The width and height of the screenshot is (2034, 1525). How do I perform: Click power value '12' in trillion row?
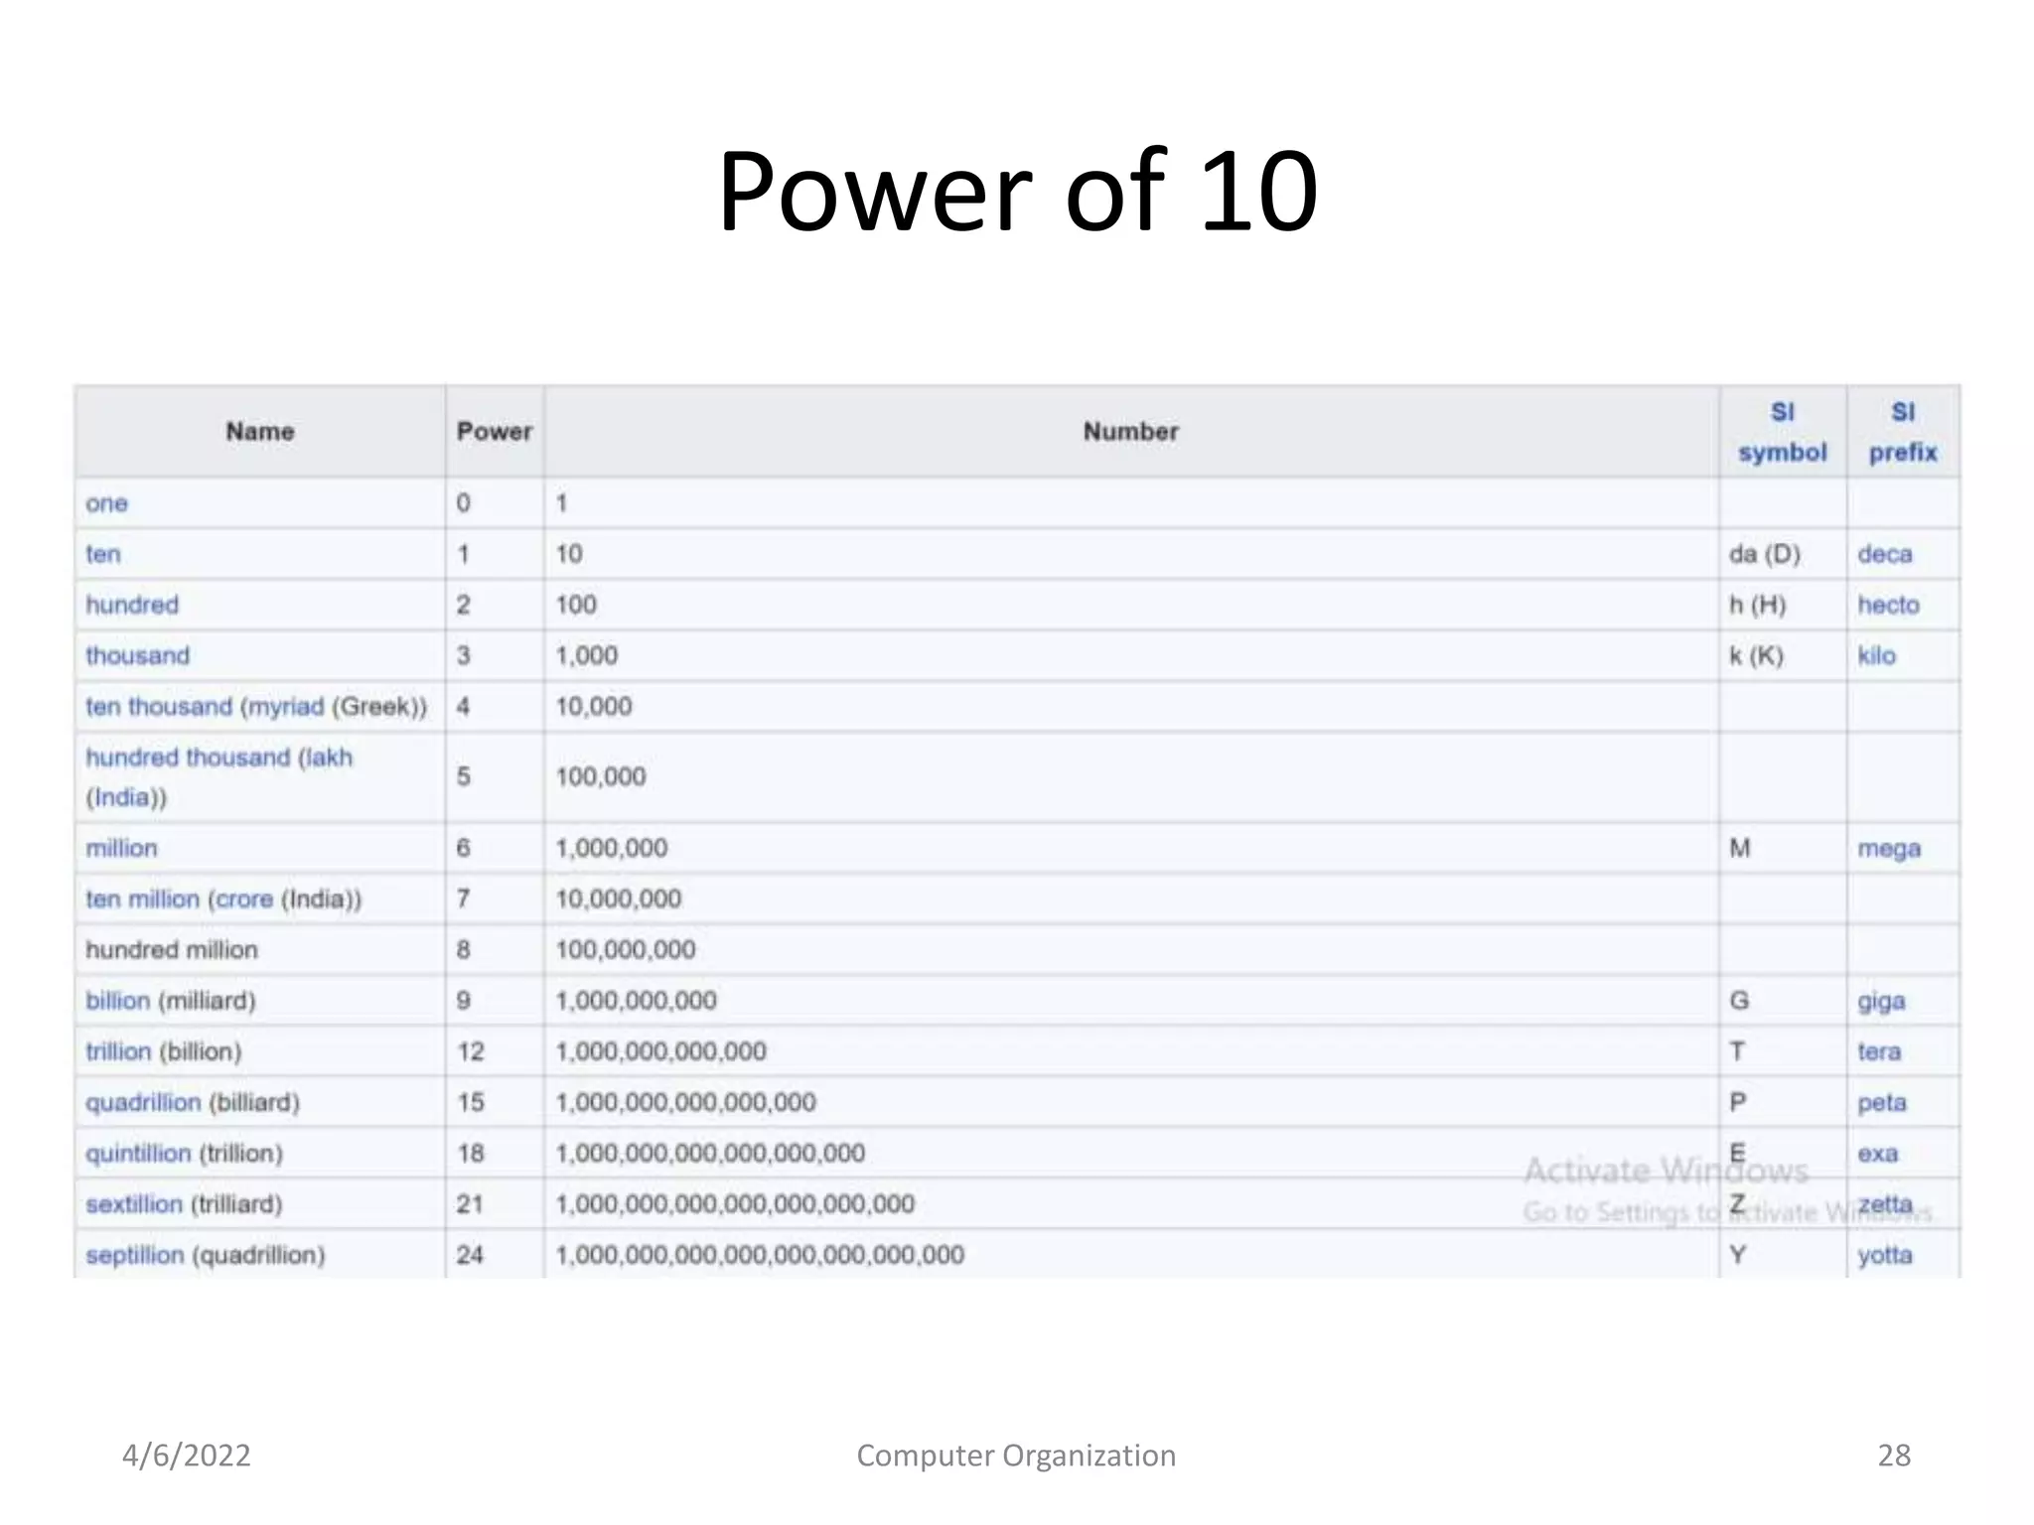click(471, 1051)
